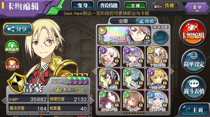Open the 卡组推荐 deck recommendation icon
The width and height of the screenshot is (210, 117).
[12, 64]
